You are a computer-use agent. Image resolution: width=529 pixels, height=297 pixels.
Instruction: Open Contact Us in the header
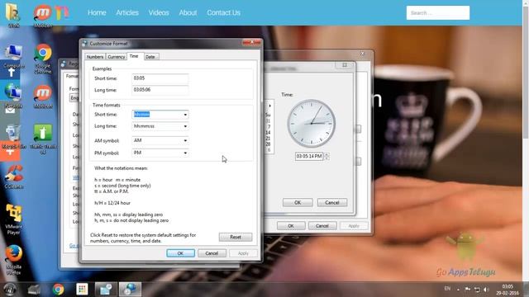pos(224,13)
